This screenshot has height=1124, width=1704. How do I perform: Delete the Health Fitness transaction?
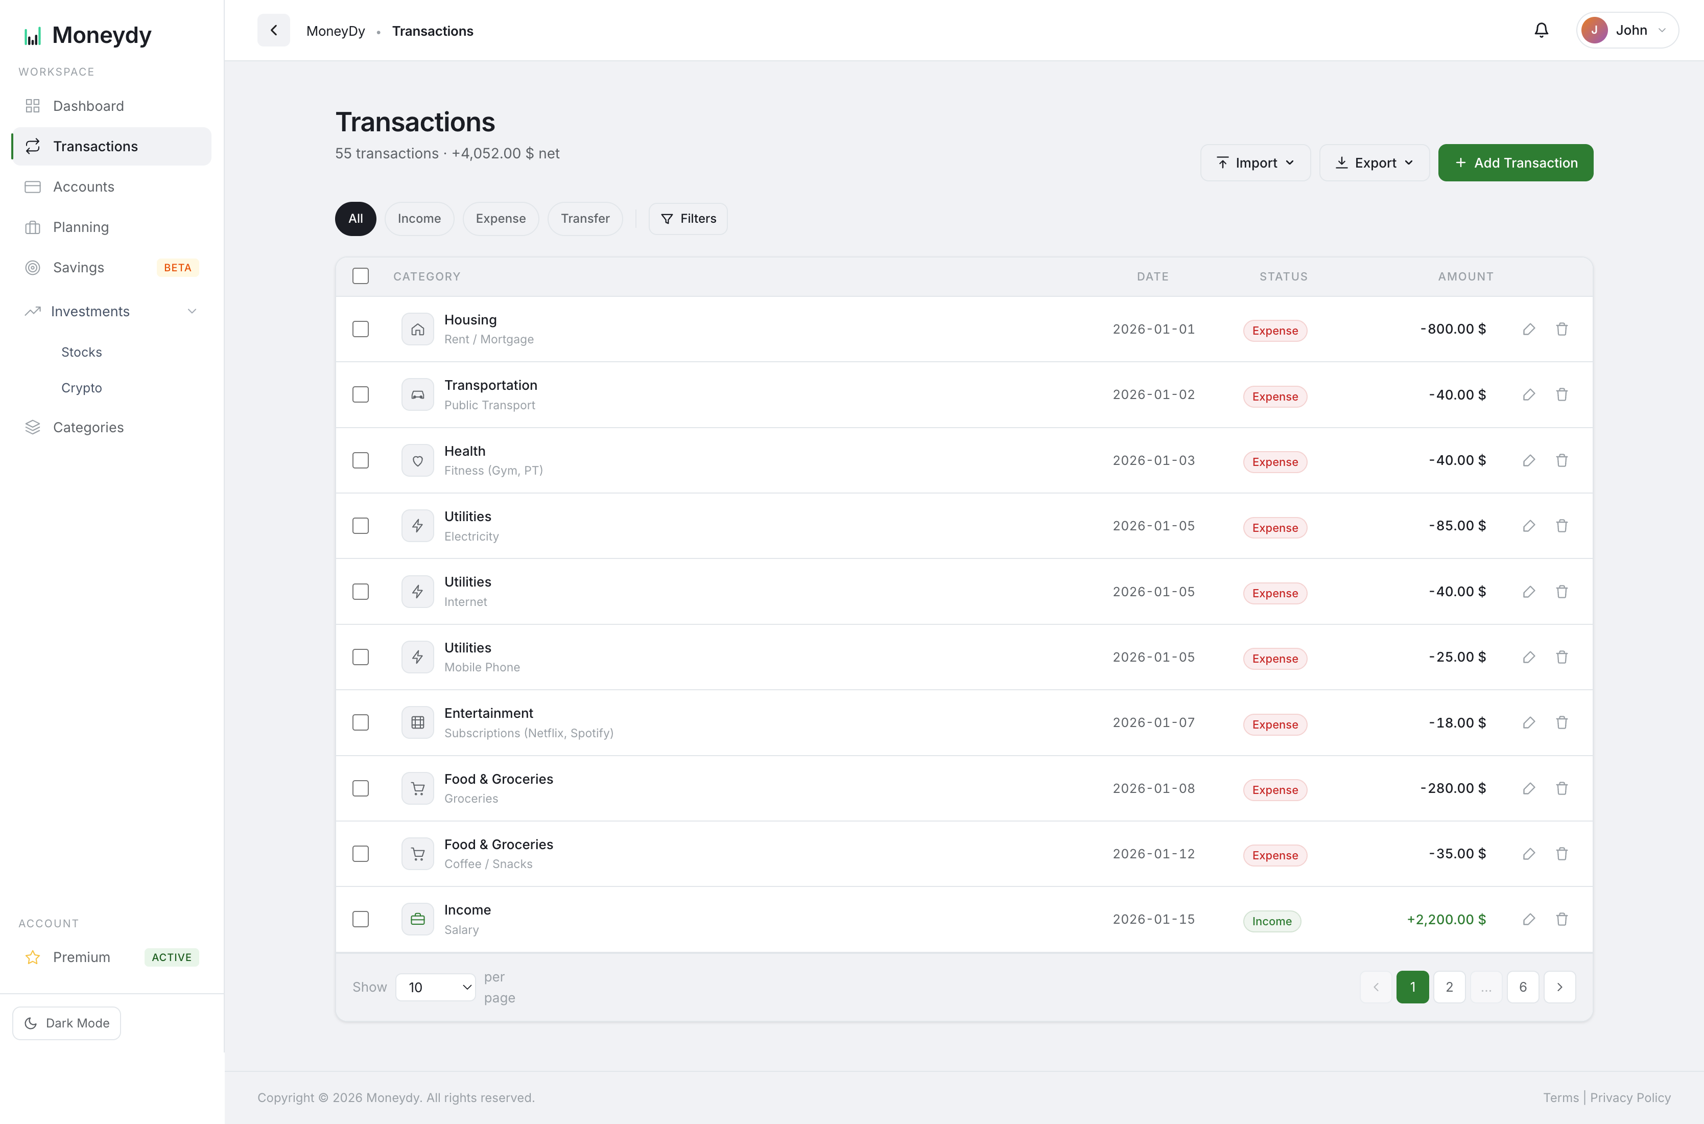click(1562, 460)
